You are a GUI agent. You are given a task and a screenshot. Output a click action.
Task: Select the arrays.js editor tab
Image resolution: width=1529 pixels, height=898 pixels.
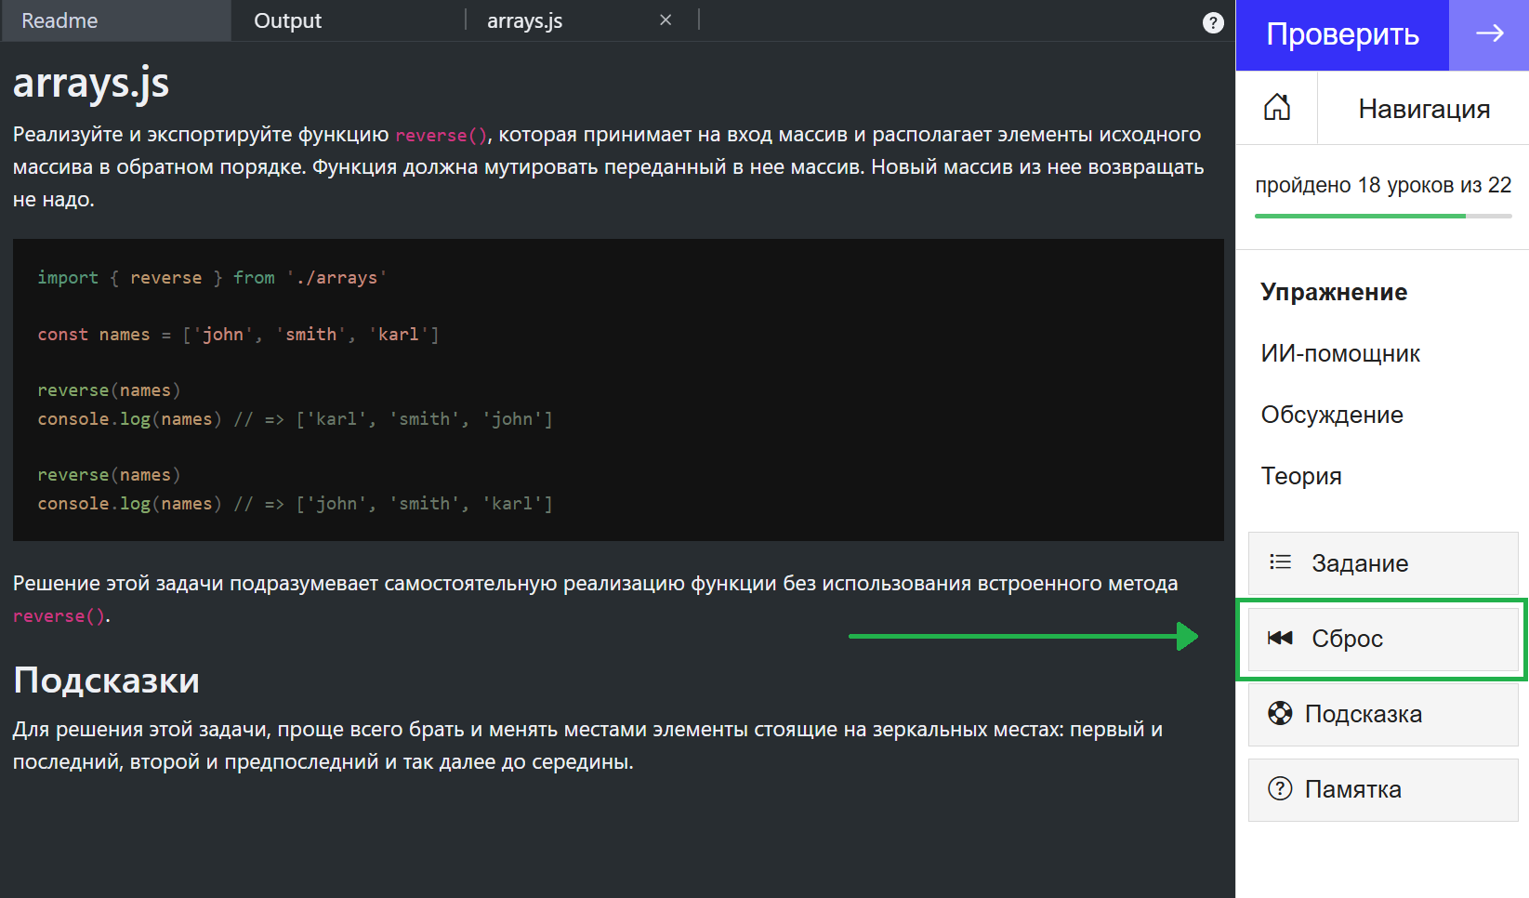(525, 20)
